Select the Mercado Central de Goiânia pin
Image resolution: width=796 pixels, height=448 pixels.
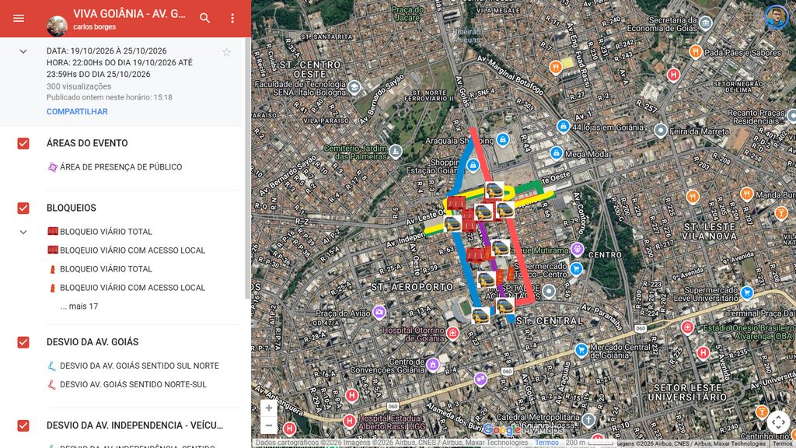[581, 349]
